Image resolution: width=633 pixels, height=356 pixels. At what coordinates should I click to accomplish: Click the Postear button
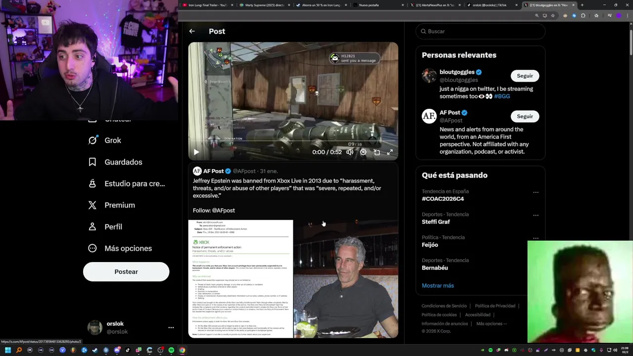(x=126, y=271)
